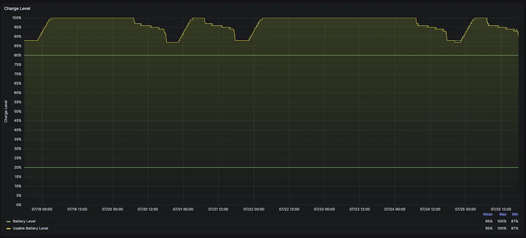Sort legend by Mean column header
This screenshot has height=238, width=526.
pos(487,214)
